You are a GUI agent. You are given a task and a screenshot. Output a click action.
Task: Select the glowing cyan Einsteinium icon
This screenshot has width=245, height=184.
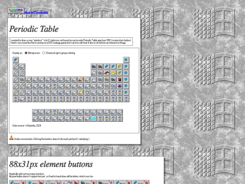click(x=94, y=119)
